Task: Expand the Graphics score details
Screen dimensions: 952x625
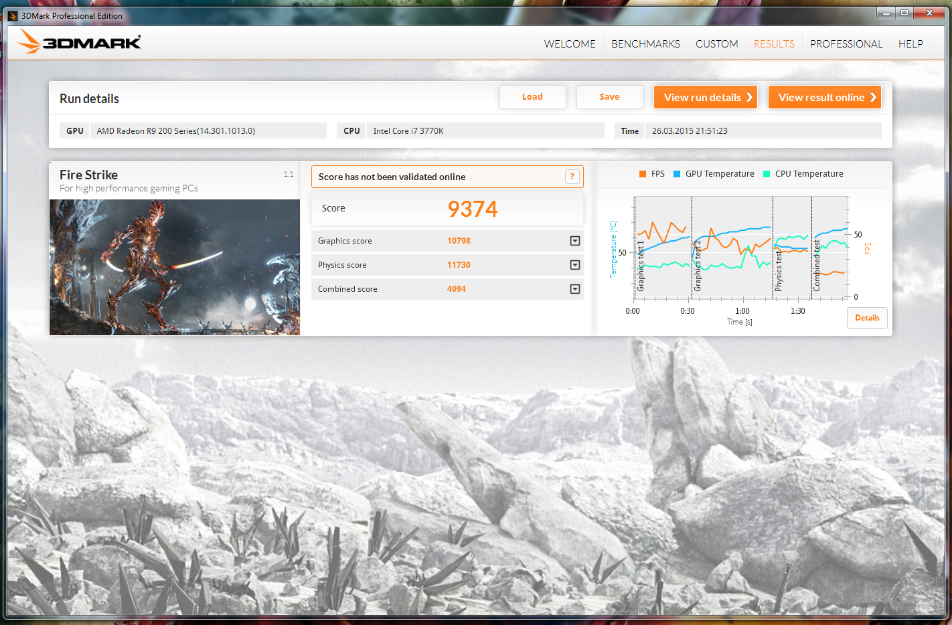Action: click(x=574, y=241)
